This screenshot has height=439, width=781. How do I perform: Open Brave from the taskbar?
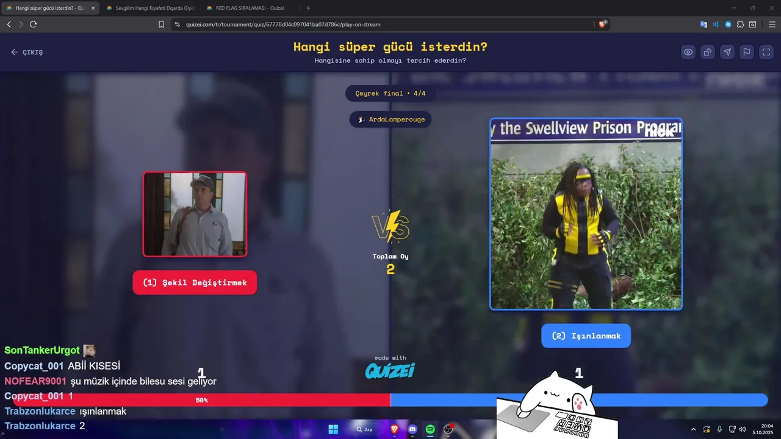[394, 429]
